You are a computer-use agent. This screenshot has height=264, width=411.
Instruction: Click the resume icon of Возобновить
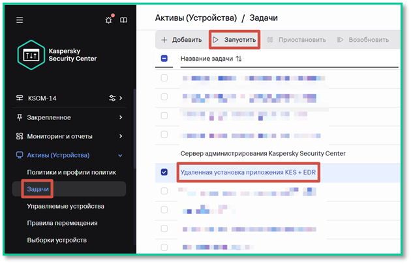340,40
